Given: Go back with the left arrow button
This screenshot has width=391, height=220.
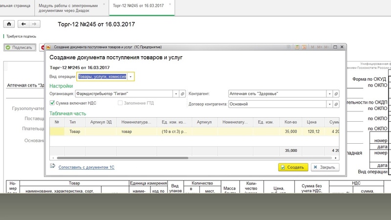Looking at the screenshot, I should coord(23,23).
